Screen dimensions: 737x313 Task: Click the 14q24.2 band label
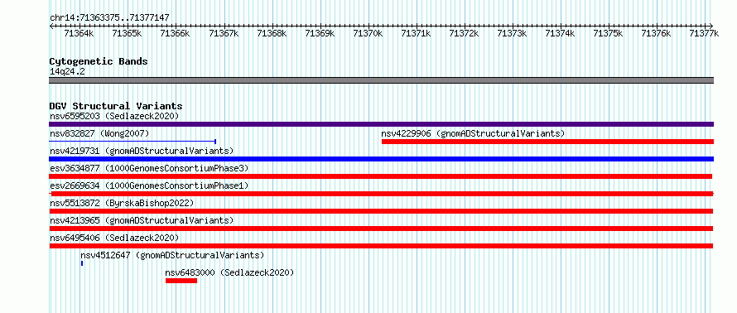tap(67, 71)
